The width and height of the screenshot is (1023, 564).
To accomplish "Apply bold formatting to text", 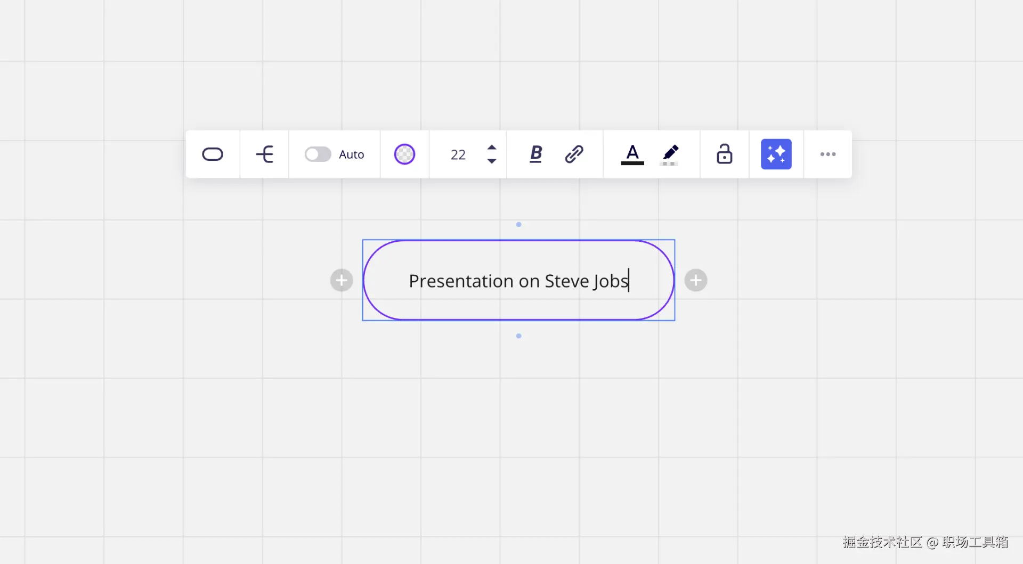I will pyautogui.click(x=536, y=154).
